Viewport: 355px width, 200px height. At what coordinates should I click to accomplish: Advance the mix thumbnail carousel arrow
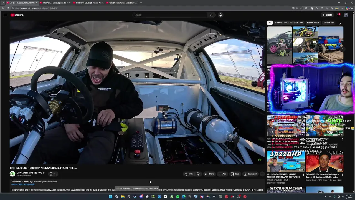(343, 49)
